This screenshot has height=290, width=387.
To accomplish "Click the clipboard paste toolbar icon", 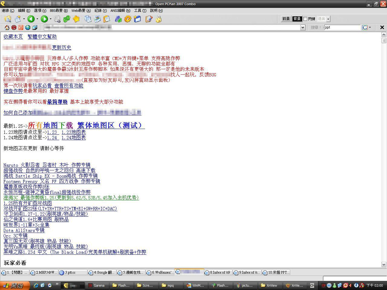I will pos(106,19).
